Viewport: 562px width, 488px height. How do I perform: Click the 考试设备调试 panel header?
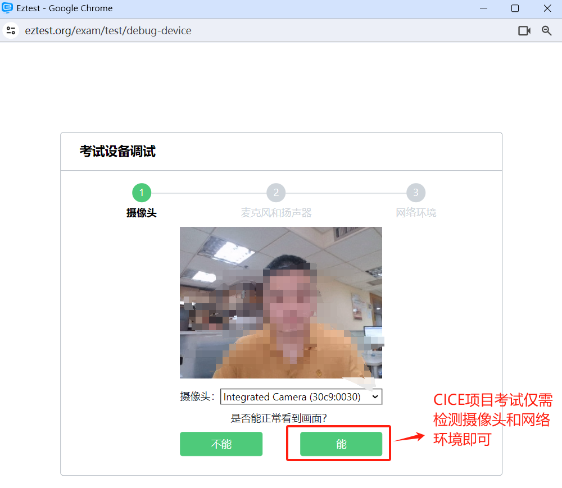118,152
